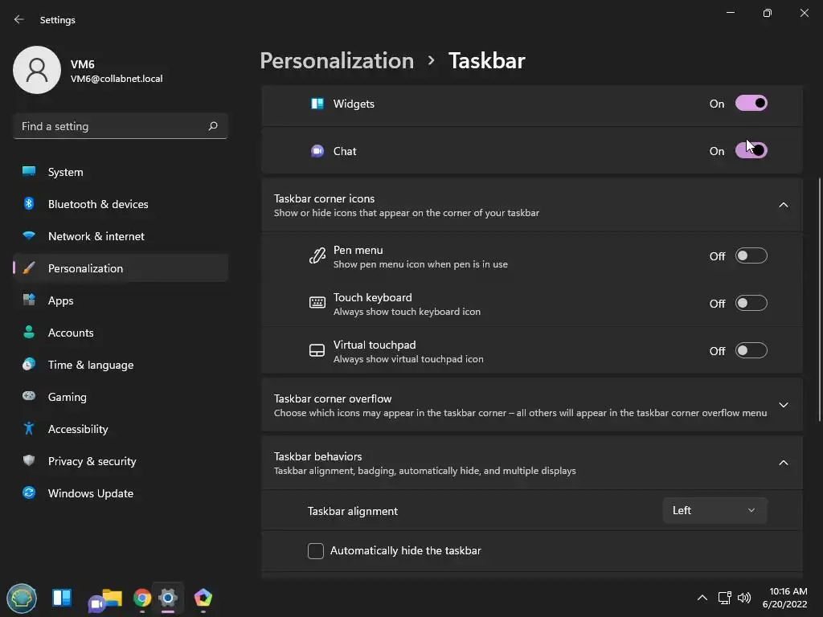Check Automatically hide the taskbar
The width and height of the screenshot is (823, 617).
pyautogui.click(x=315, y=551)
